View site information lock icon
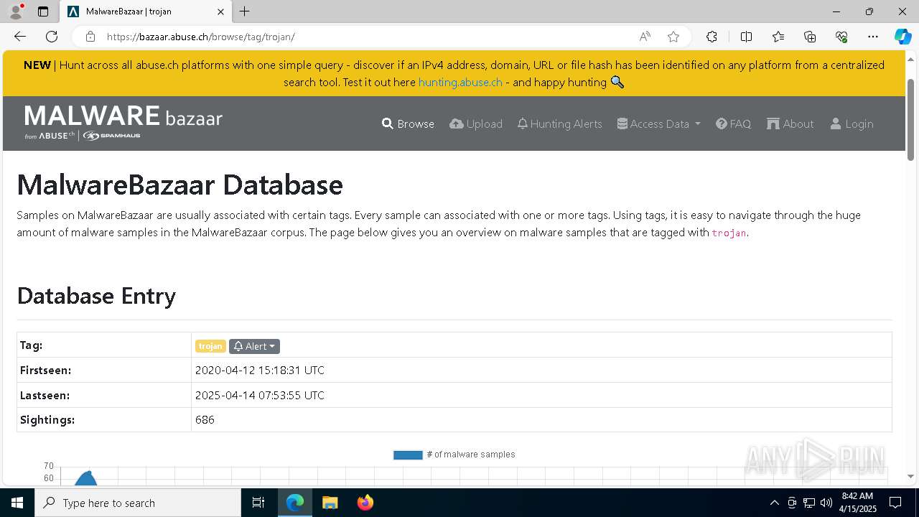The height and width of the screenshot is (517, 919). [x=90, y=37]
